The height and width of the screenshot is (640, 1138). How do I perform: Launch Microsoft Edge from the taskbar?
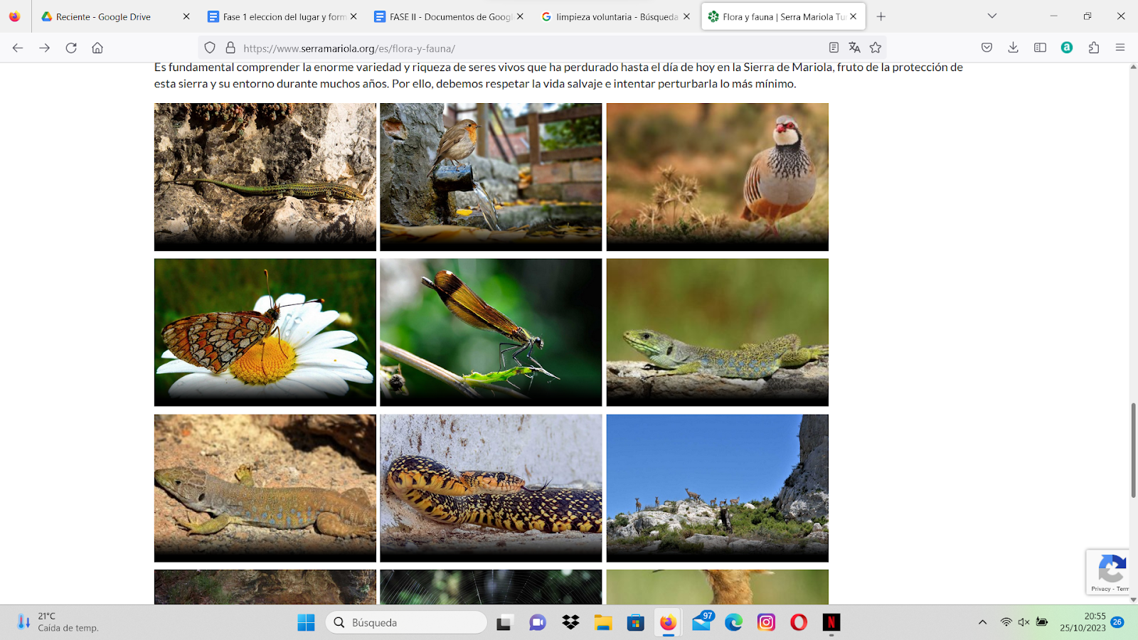(x=733, y=623)
